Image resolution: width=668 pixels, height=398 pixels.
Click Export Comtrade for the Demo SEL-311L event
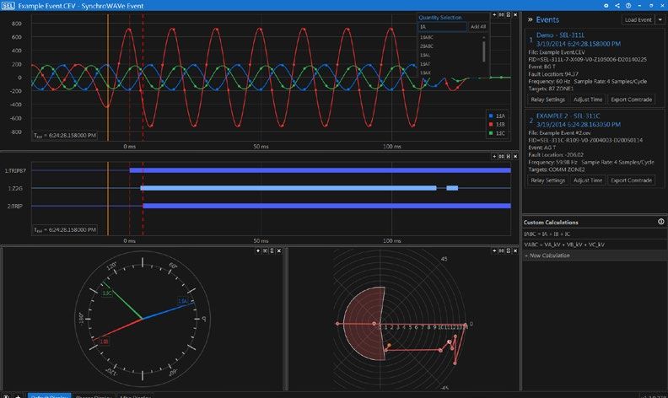[632, 99]
